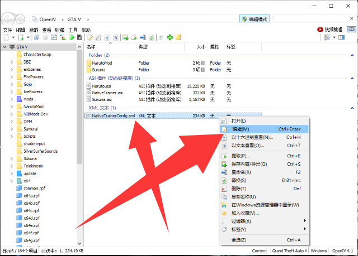
Task: Click the preview pane layout icon
Action: [x=342, y=37]
